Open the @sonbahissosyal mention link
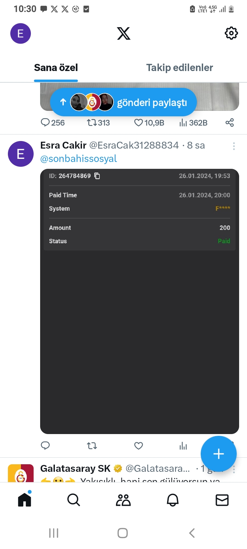Image resolution: width=247 pixels, height=549 pixels. (x=79, y=159)
